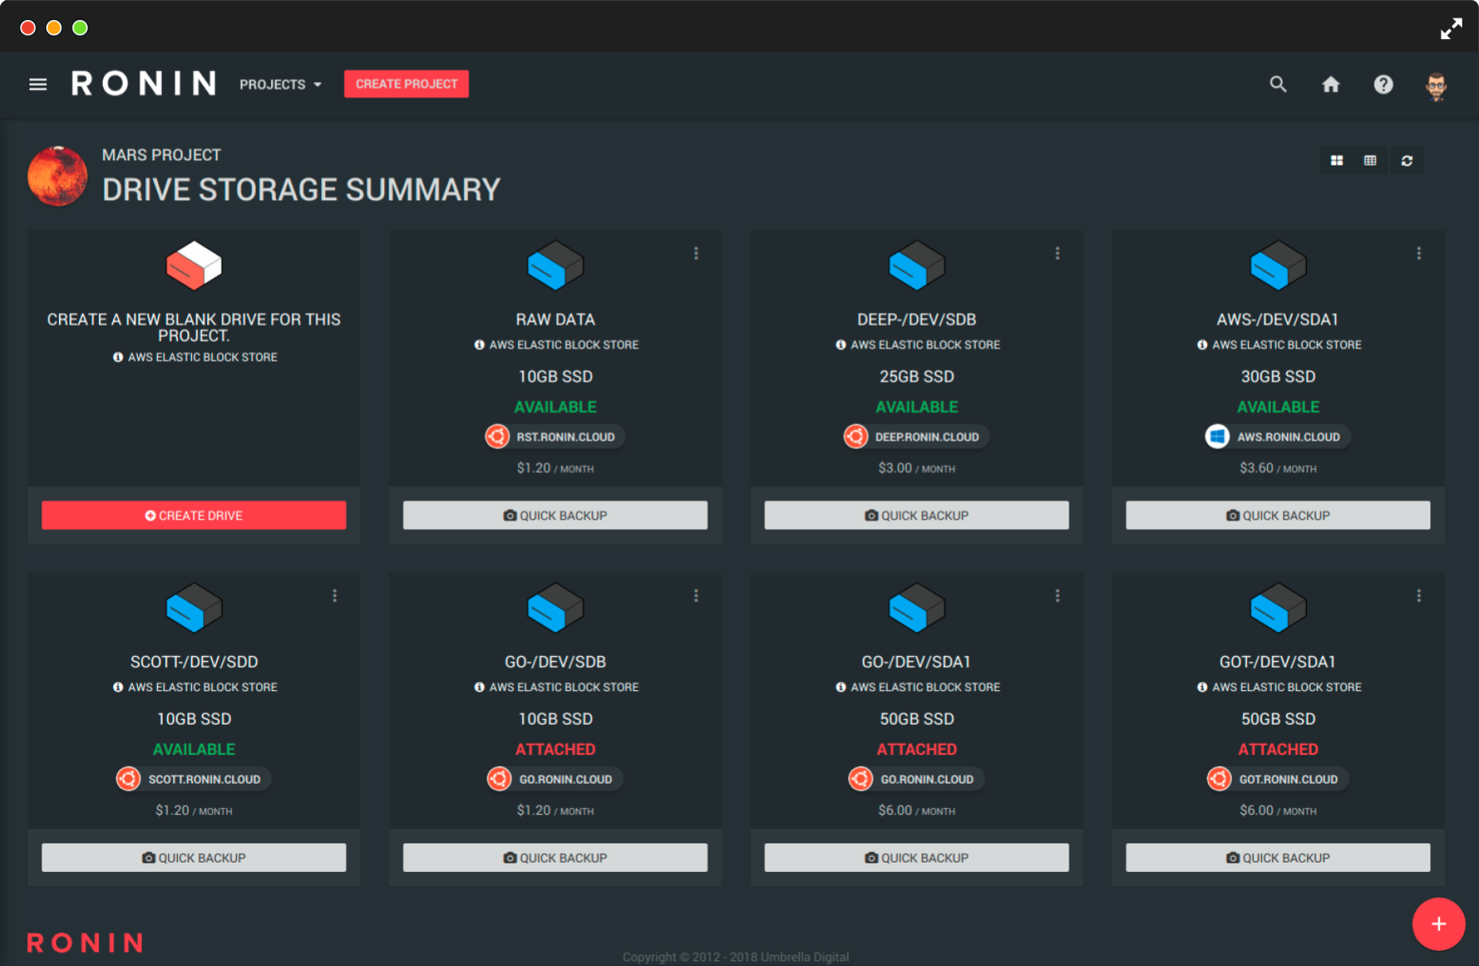1479x966 pixels.
Task: Click the fullscreen expand arrows icon
Action: 1450,29
